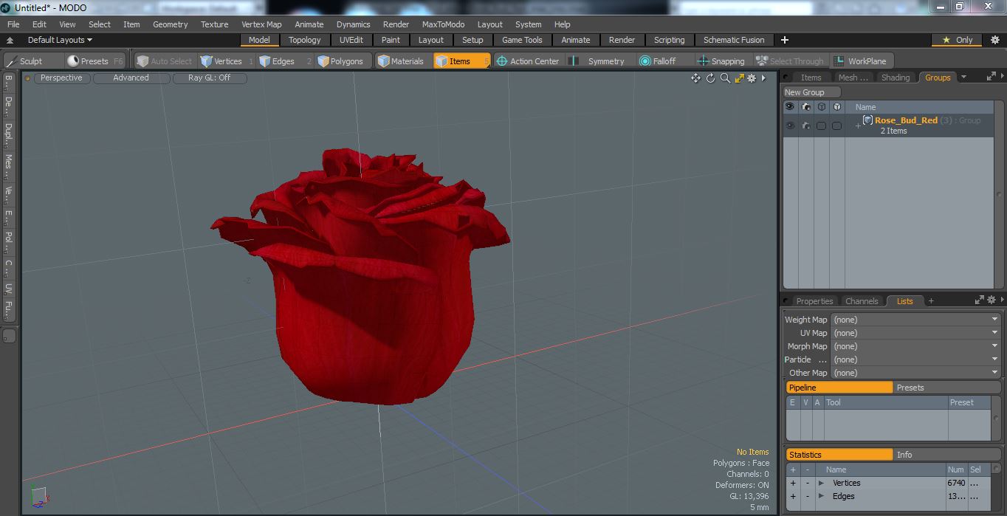The width and height of the screenshot is (1007, 516).
Task: Select the Sculpt tool icon
Action: pyautogui.click(x=10, y=61)
